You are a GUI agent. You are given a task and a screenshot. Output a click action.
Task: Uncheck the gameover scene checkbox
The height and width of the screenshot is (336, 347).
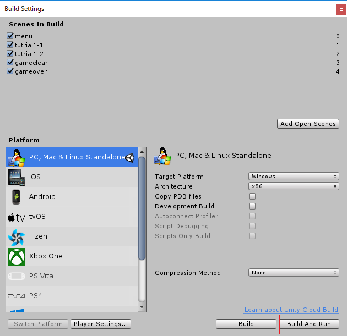click(10, 71)
